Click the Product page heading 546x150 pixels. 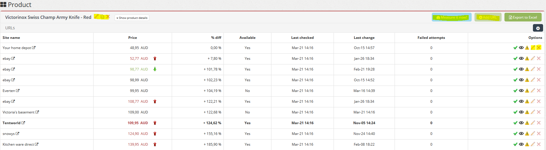(19, 5)
